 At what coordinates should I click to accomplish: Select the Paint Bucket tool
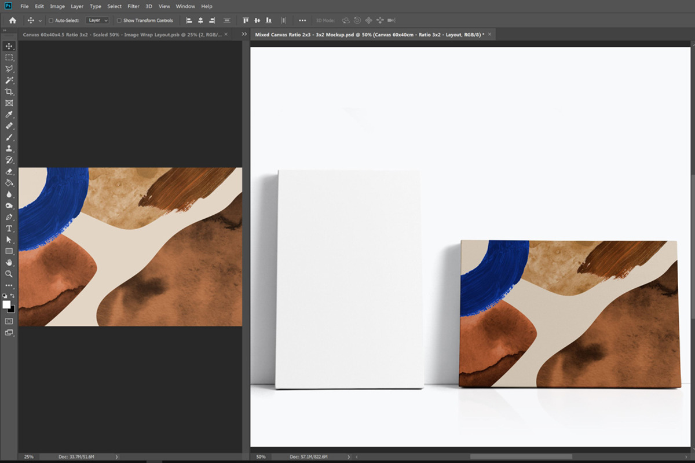pyautogui.click(x=9, y=183)
